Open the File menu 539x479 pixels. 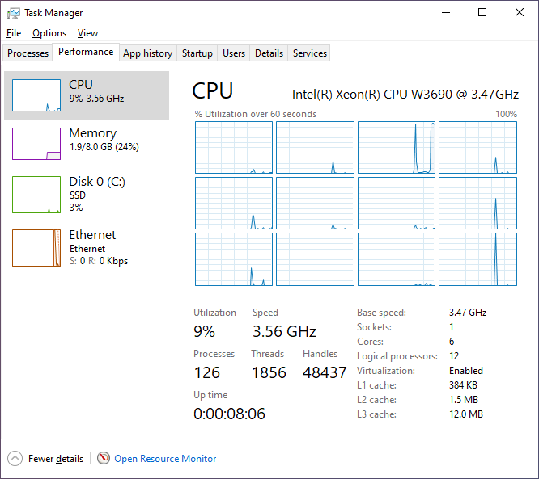tap(14, 33)
